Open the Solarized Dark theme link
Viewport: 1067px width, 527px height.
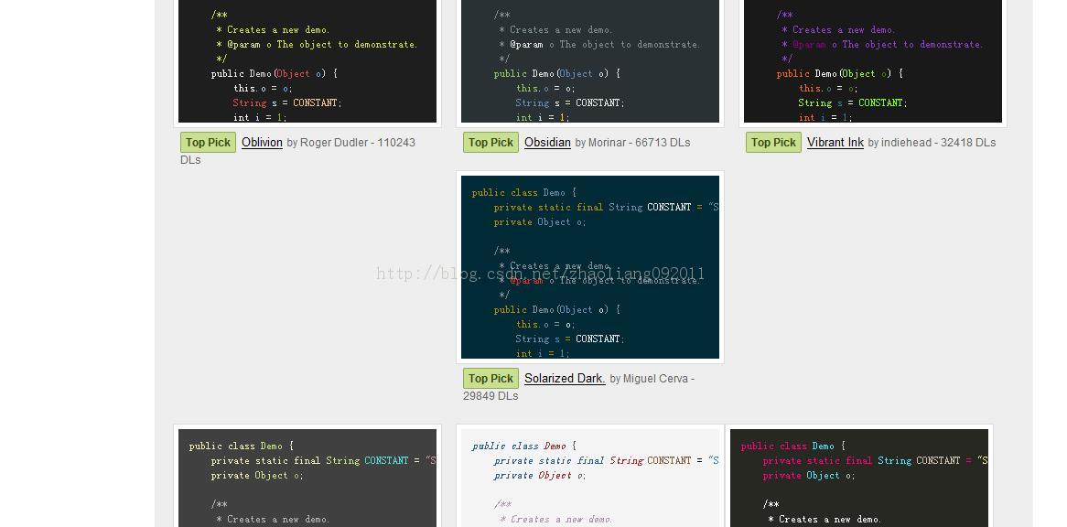(x=564, y=378)
